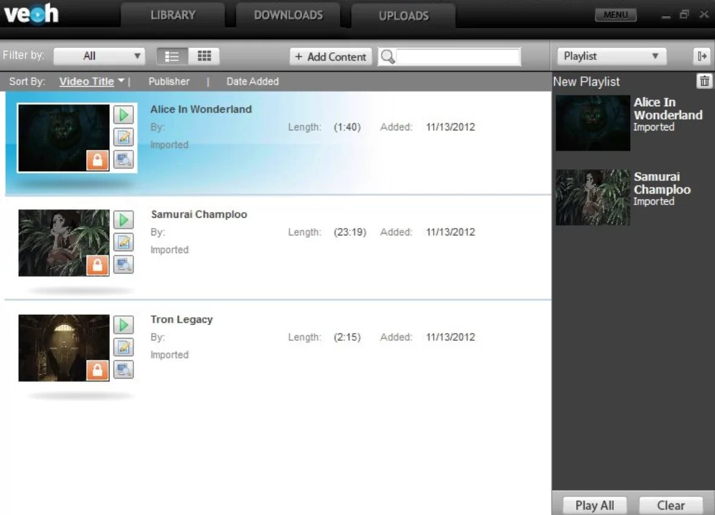Open the Playlist dropdown
The image size is (715, 515).
[611, 56]
